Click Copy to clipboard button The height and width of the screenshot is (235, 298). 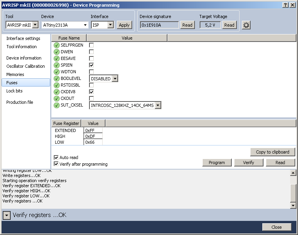[273, 152]
